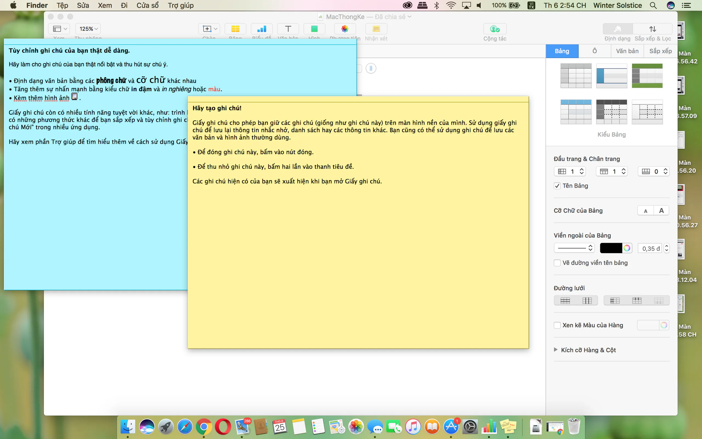The image size is (702, 439).
Task: Click the Text (Văn bản) toolbar icon
Action: tap(288, 29)
